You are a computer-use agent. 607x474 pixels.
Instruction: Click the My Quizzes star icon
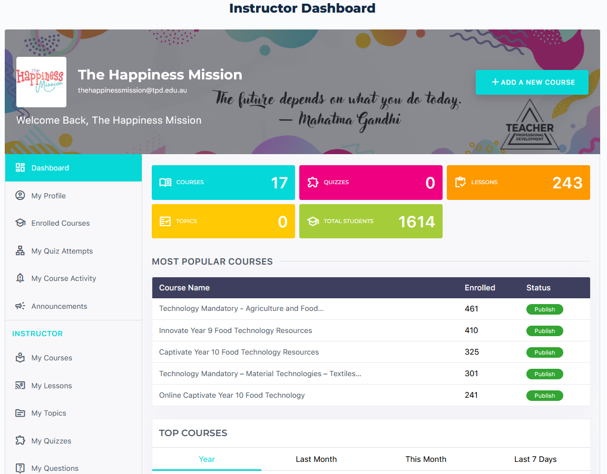(19, 440)
